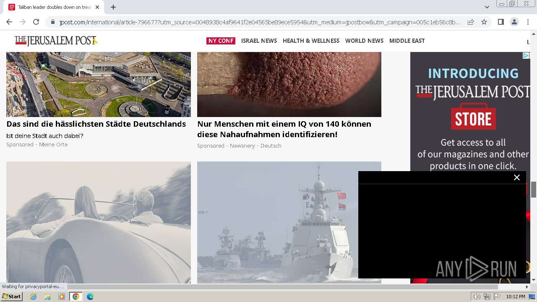Open the MIDDLE EAST section

[407, 41]
